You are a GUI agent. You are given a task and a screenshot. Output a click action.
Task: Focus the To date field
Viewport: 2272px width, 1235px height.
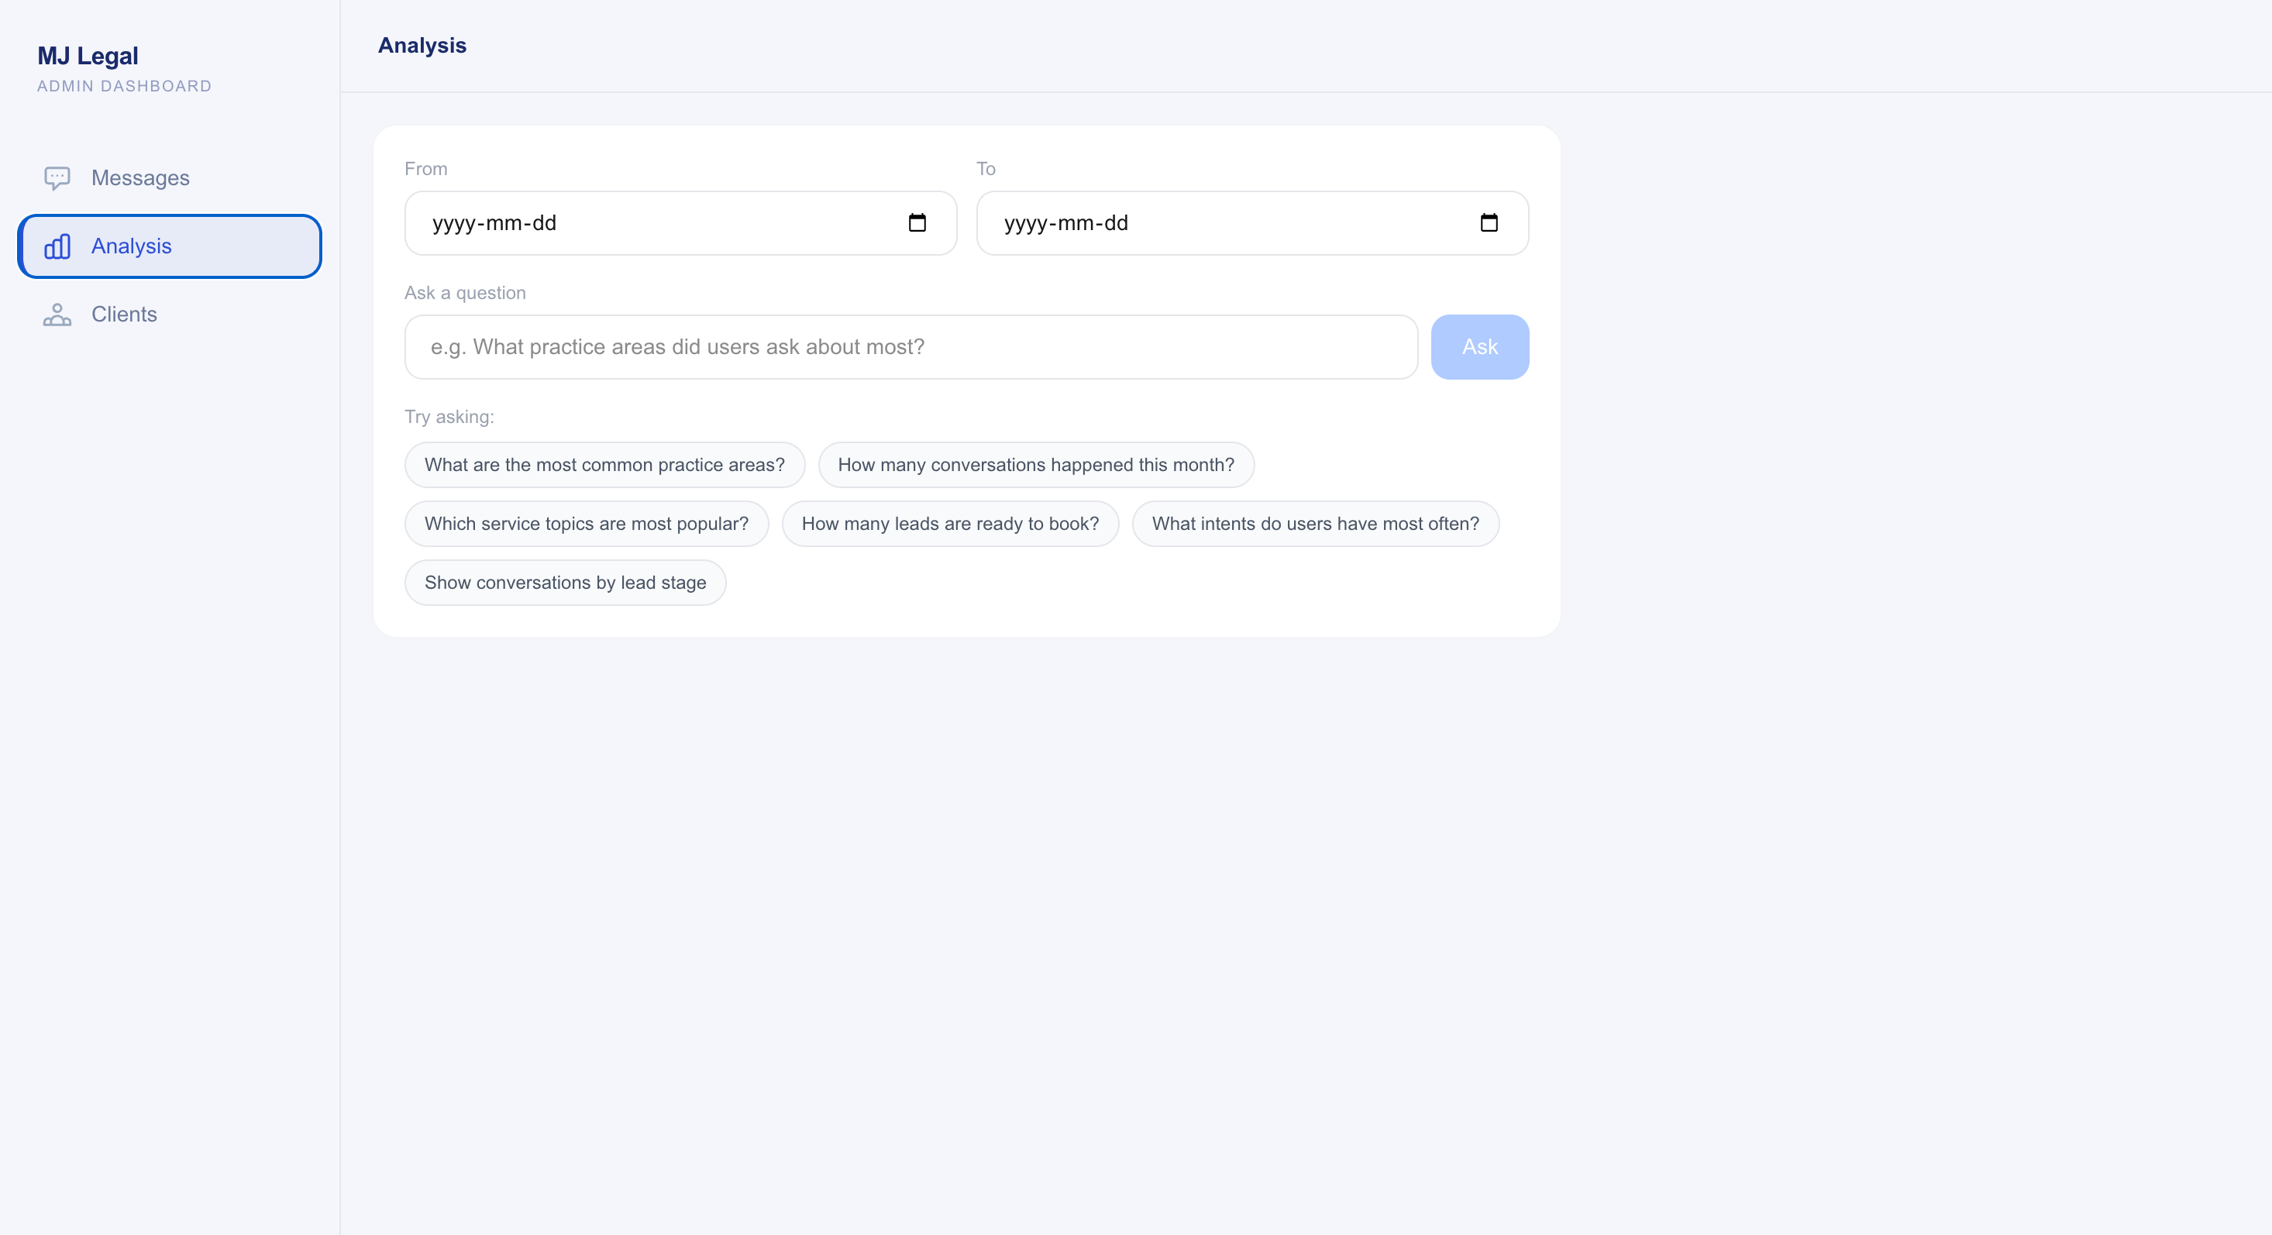pyautogui.click(x=1252, y=223)
